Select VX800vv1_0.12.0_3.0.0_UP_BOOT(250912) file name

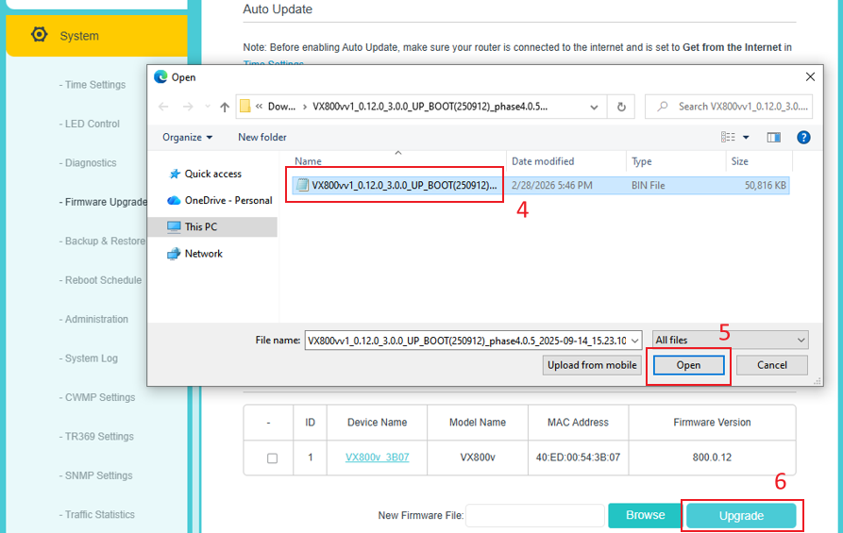(x=404, y=185)
